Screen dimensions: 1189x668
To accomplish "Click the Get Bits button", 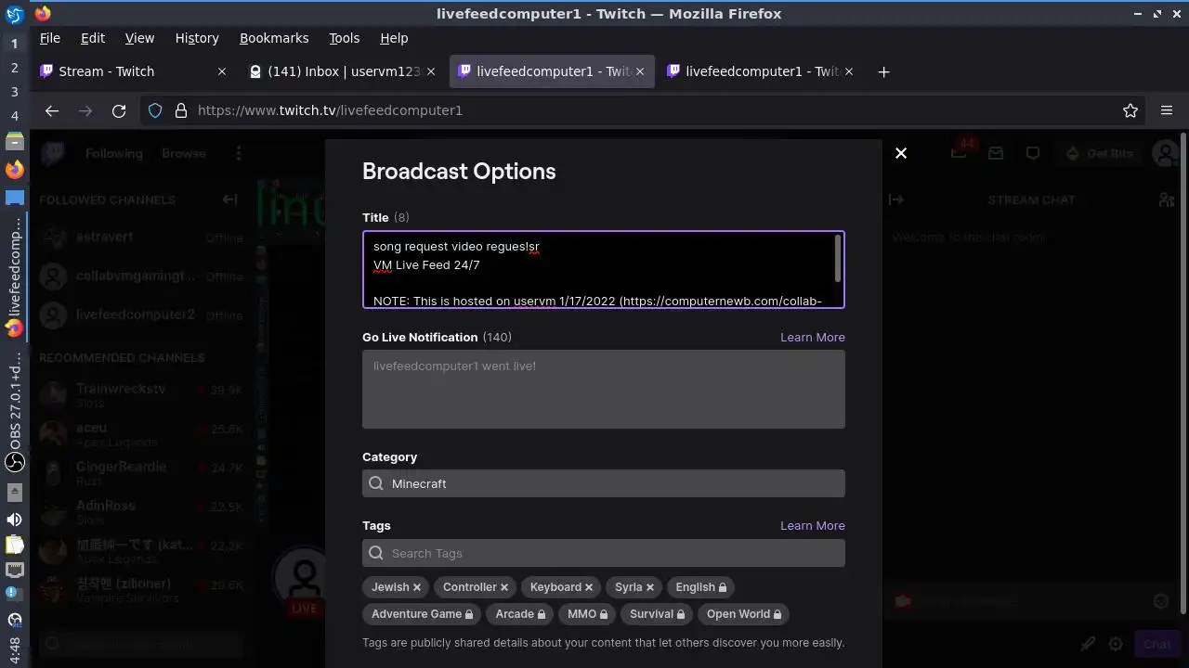I will [1101, 153].
